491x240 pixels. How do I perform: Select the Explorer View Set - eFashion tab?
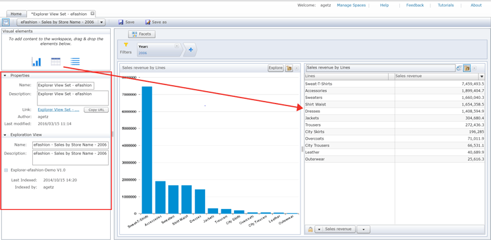[60, 14]
